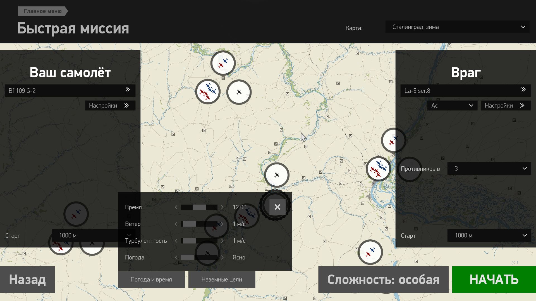Select the northernmost duel mission icon on map
Screen dimensions: 536x301
tap(223, 63)
